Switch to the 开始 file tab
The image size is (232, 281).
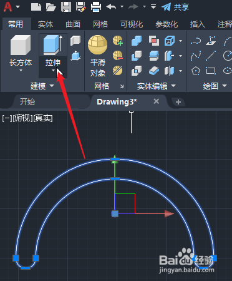click(27, 102)
